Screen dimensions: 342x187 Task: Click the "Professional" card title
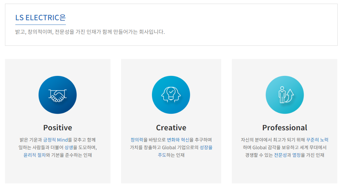(x=285, y=128)
